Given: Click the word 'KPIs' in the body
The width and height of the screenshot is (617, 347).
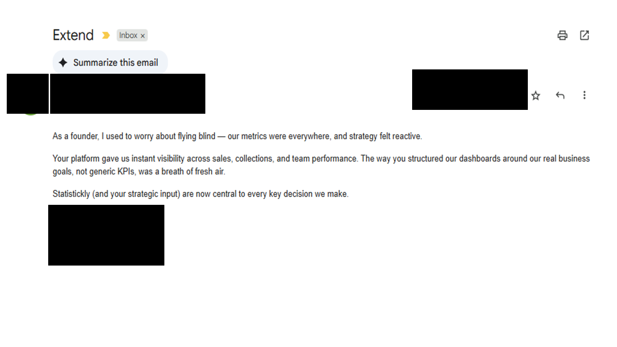Looking at the screenshot, I should [x=126, y=172].
